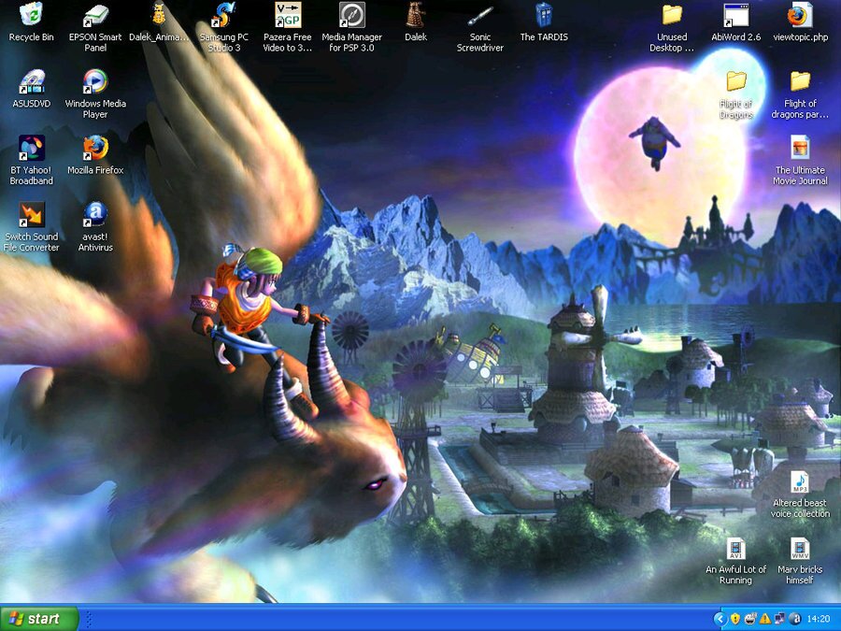
Task: Click the yellow warning triangle tray icon
Action: pos(764,619)
